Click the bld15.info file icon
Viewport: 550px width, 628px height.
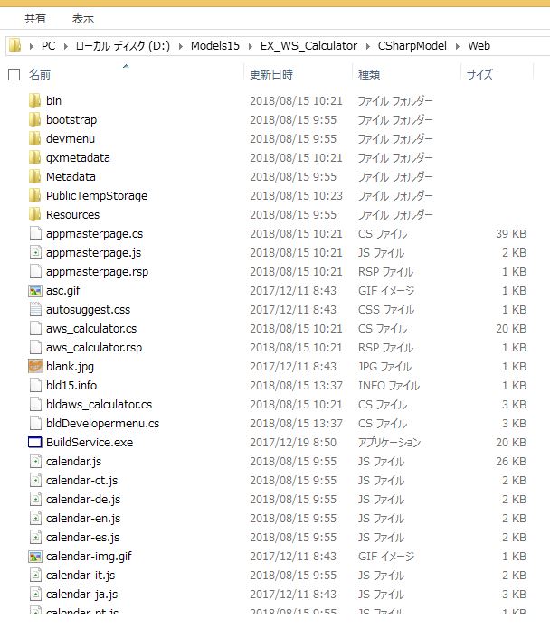point(35,385)
